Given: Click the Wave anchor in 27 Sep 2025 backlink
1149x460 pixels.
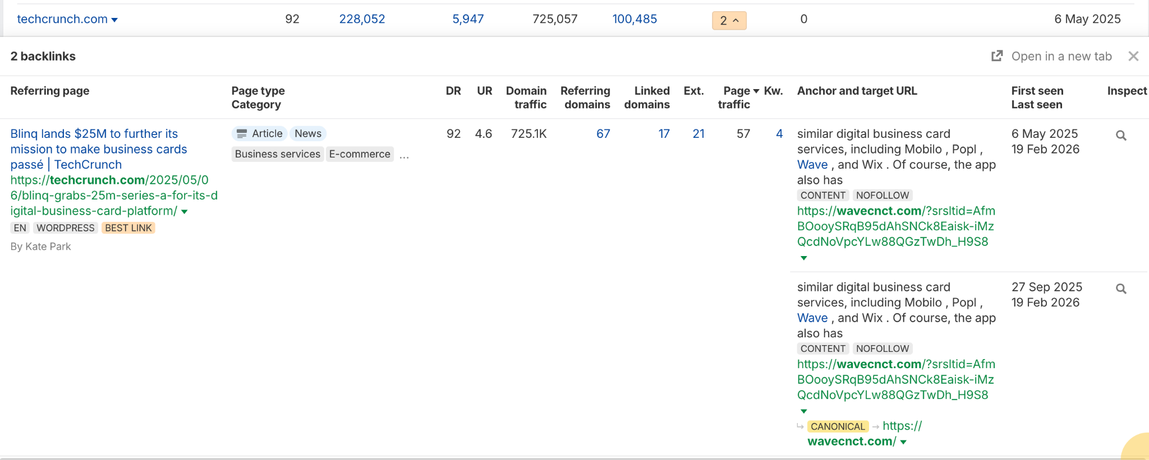Looking at the screenshot, I should point(812,318).
